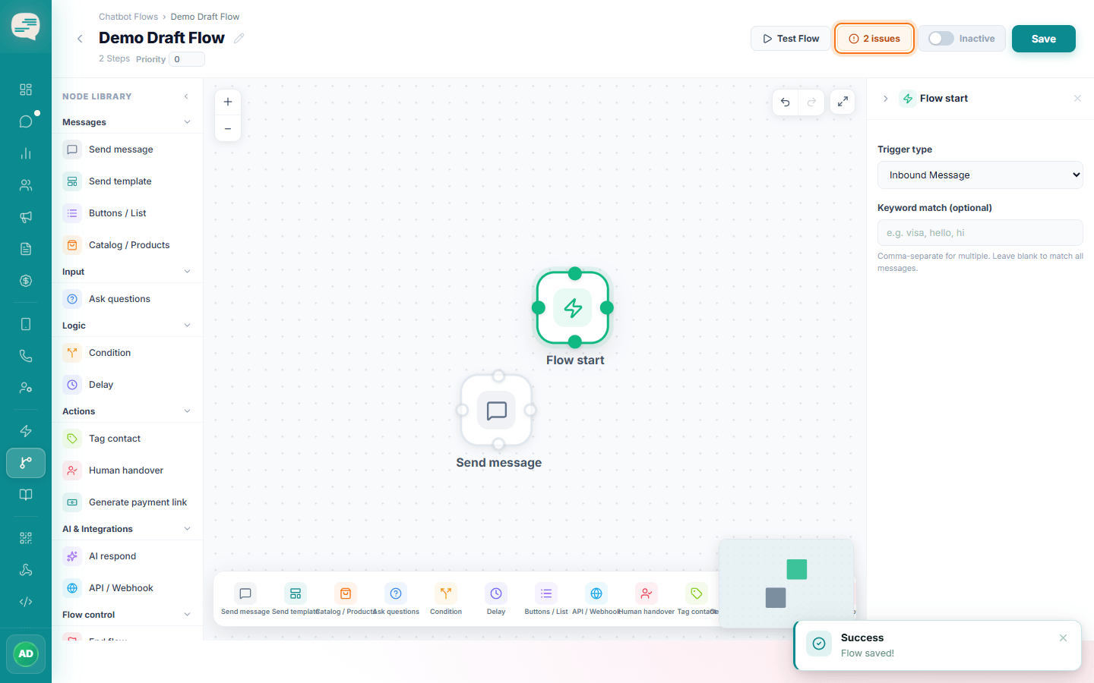Click the Test Flow button

coord(791,39)
